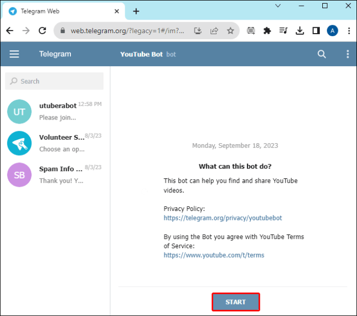Open the three-dot chat options menu
The image size is (357, 316).
coord(347,54)
